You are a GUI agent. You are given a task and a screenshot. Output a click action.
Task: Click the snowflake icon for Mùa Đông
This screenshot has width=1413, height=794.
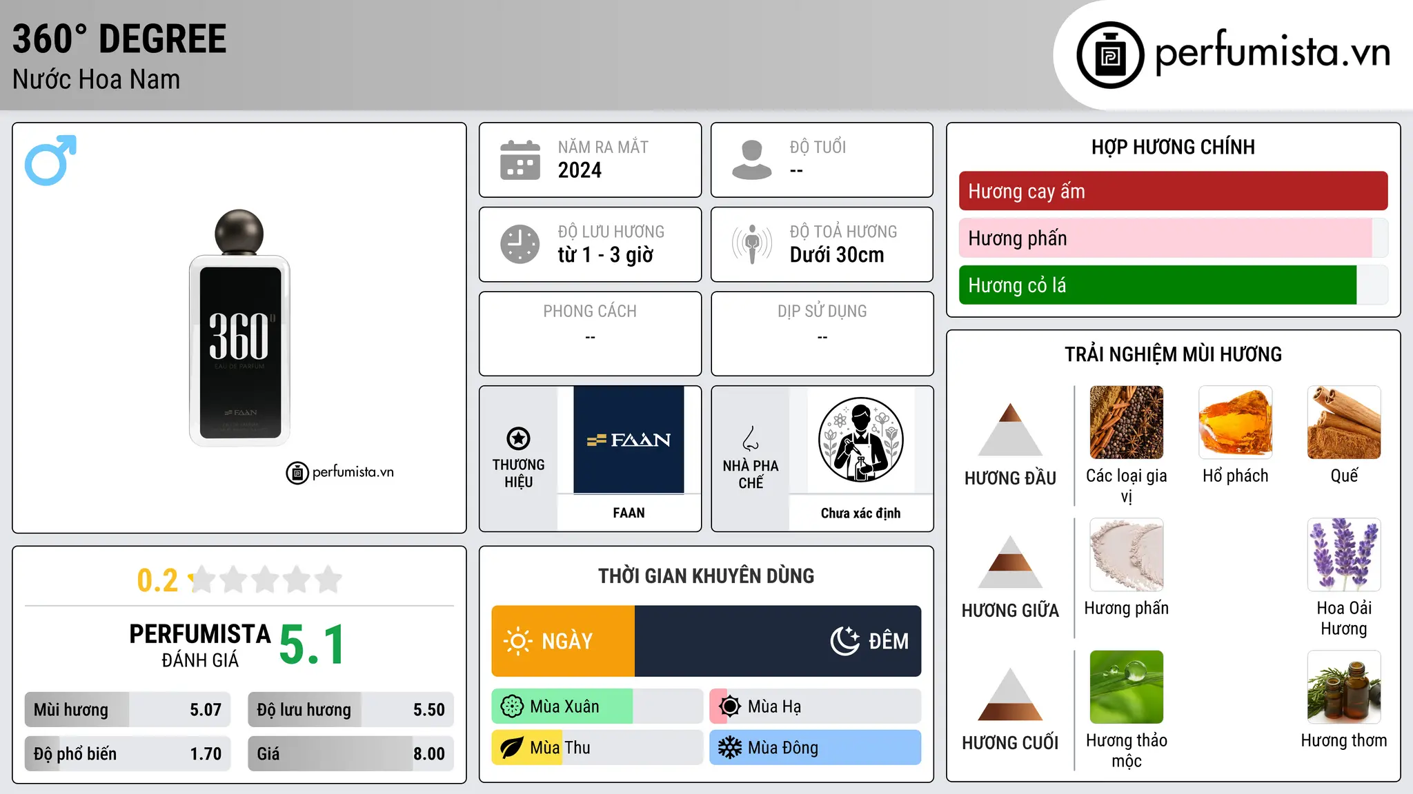pos(730,748)
